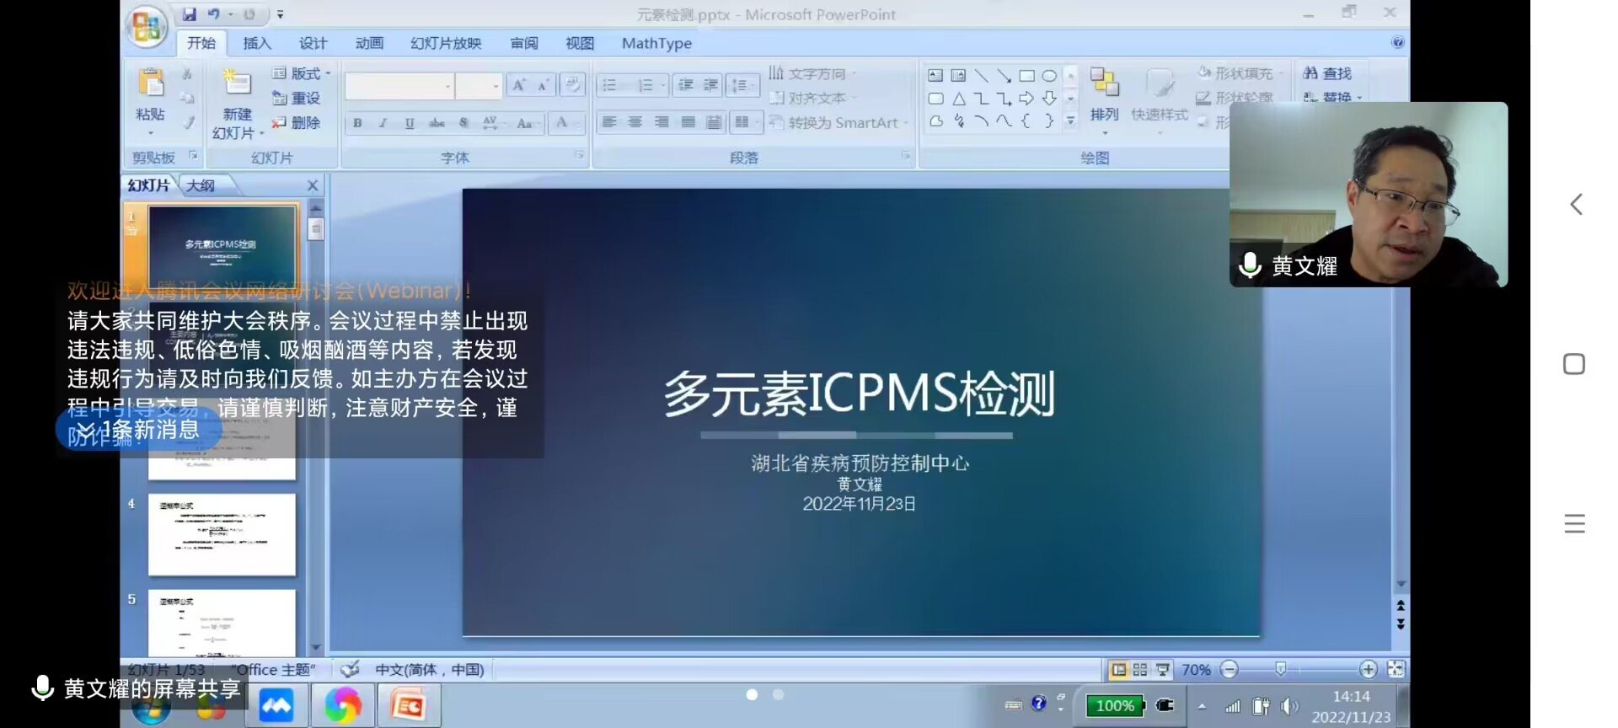Toggle bold text formatting

[x=357, y=123]
